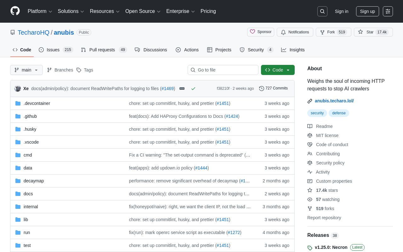Click the search magnifier icon in header
The width and height of the screenshot is (403, 252).
tap(322, 11)
